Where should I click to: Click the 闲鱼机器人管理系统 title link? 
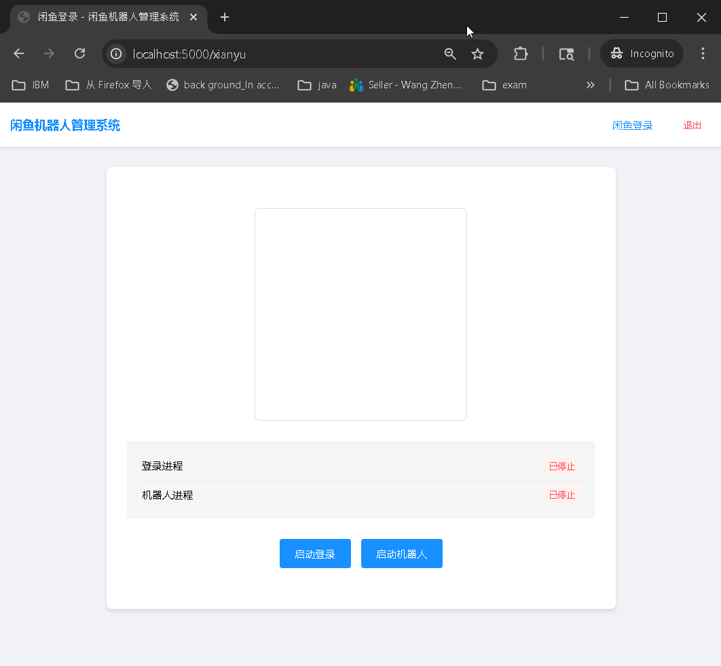pos(64,125)
